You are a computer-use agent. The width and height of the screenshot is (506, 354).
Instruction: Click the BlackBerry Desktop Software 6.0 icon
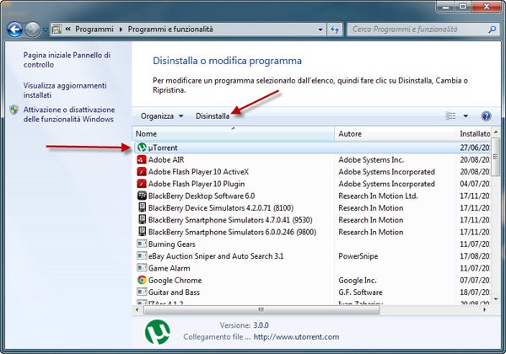[x=142, y=196]
